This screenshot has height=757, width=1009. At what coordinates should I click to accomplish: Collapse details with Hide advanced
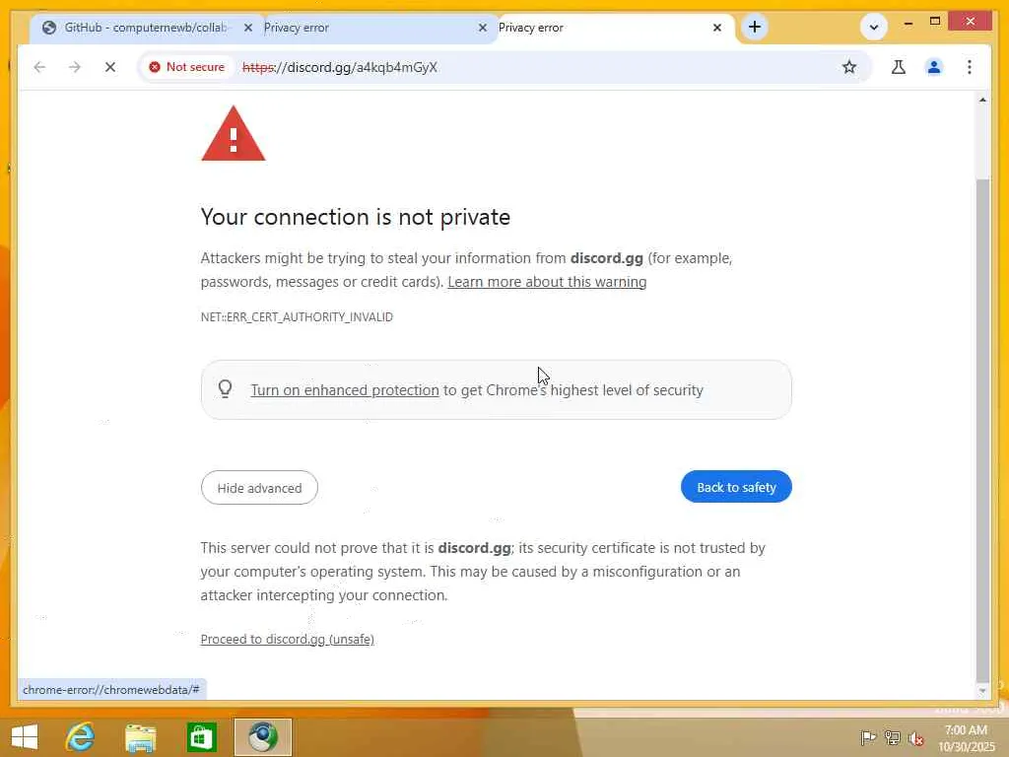(x=259, y=488)
